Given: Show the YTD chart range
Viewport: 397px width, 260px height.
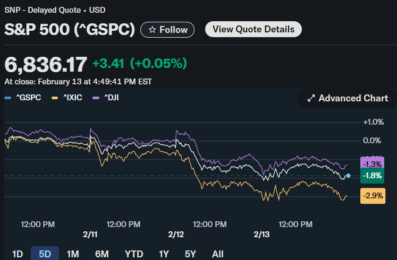Looking at the screenshot, I should pyautogui.click(x=134, y=254).
